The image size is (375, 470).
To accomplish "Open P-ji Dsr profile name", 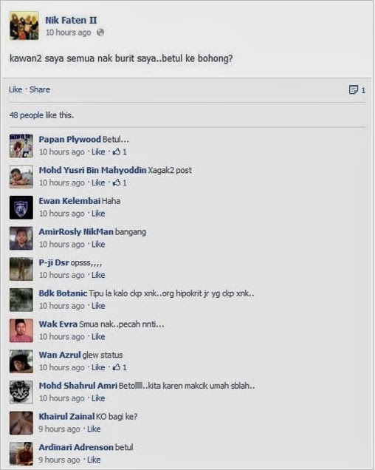I will (x=54, y=262).
